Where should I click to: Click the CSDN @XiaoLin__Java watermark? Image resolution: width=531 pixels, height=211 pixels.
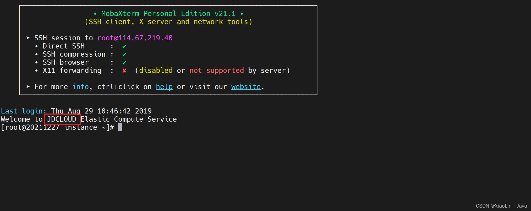pos(501,206)
